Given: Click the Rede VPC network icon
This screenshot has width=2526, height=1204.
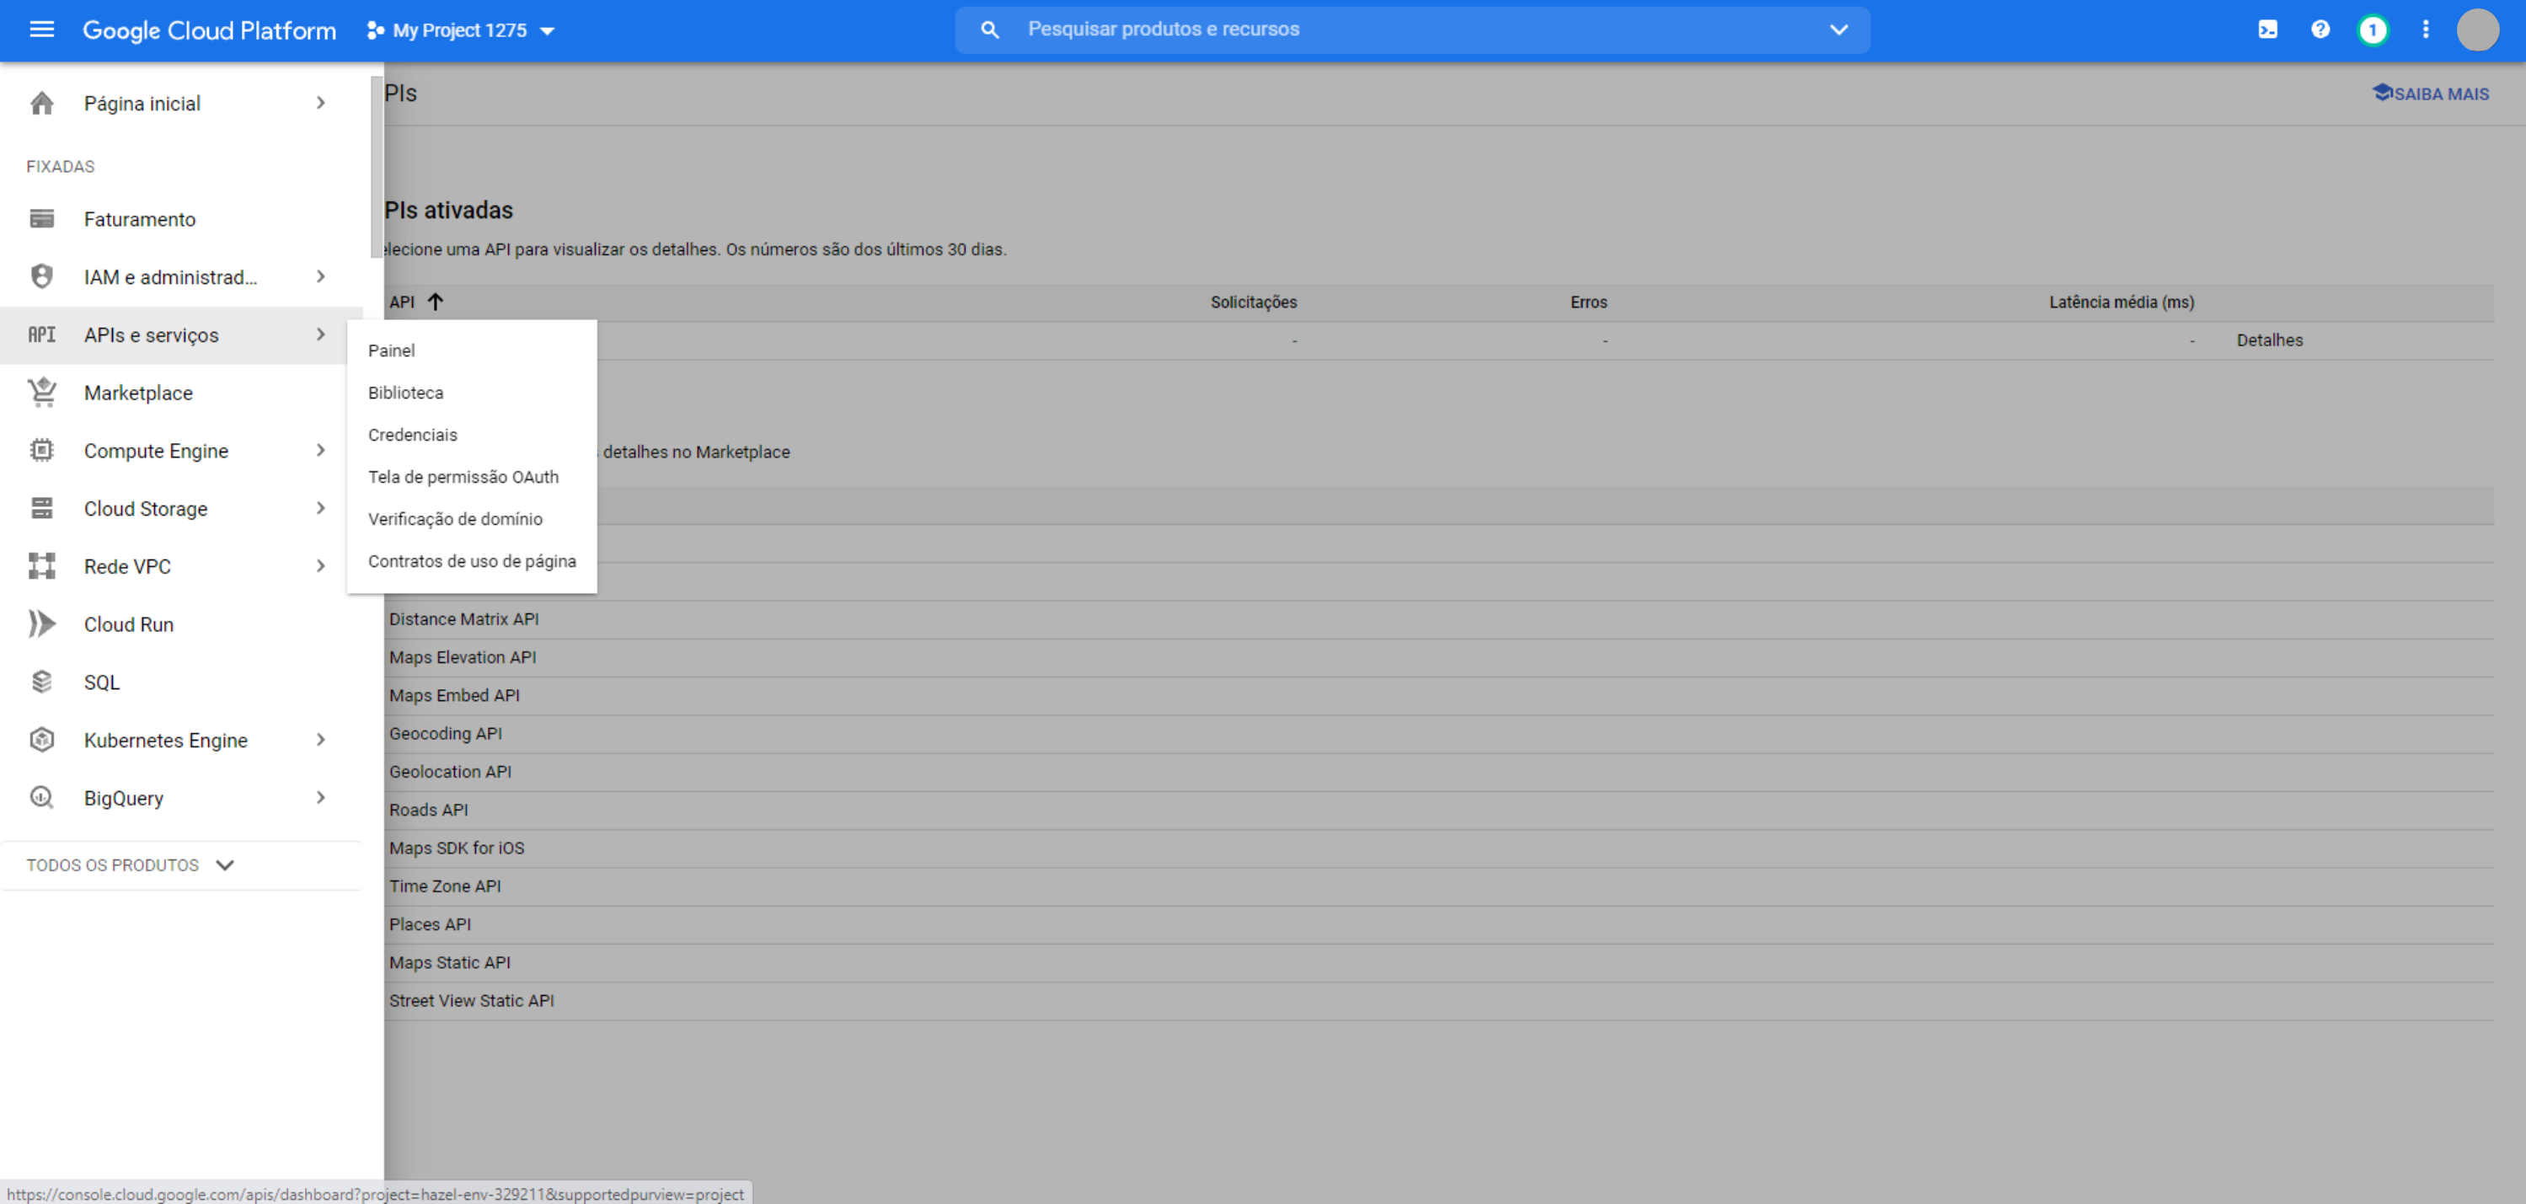Looking at the screenshot, I should tap(41, 565).
